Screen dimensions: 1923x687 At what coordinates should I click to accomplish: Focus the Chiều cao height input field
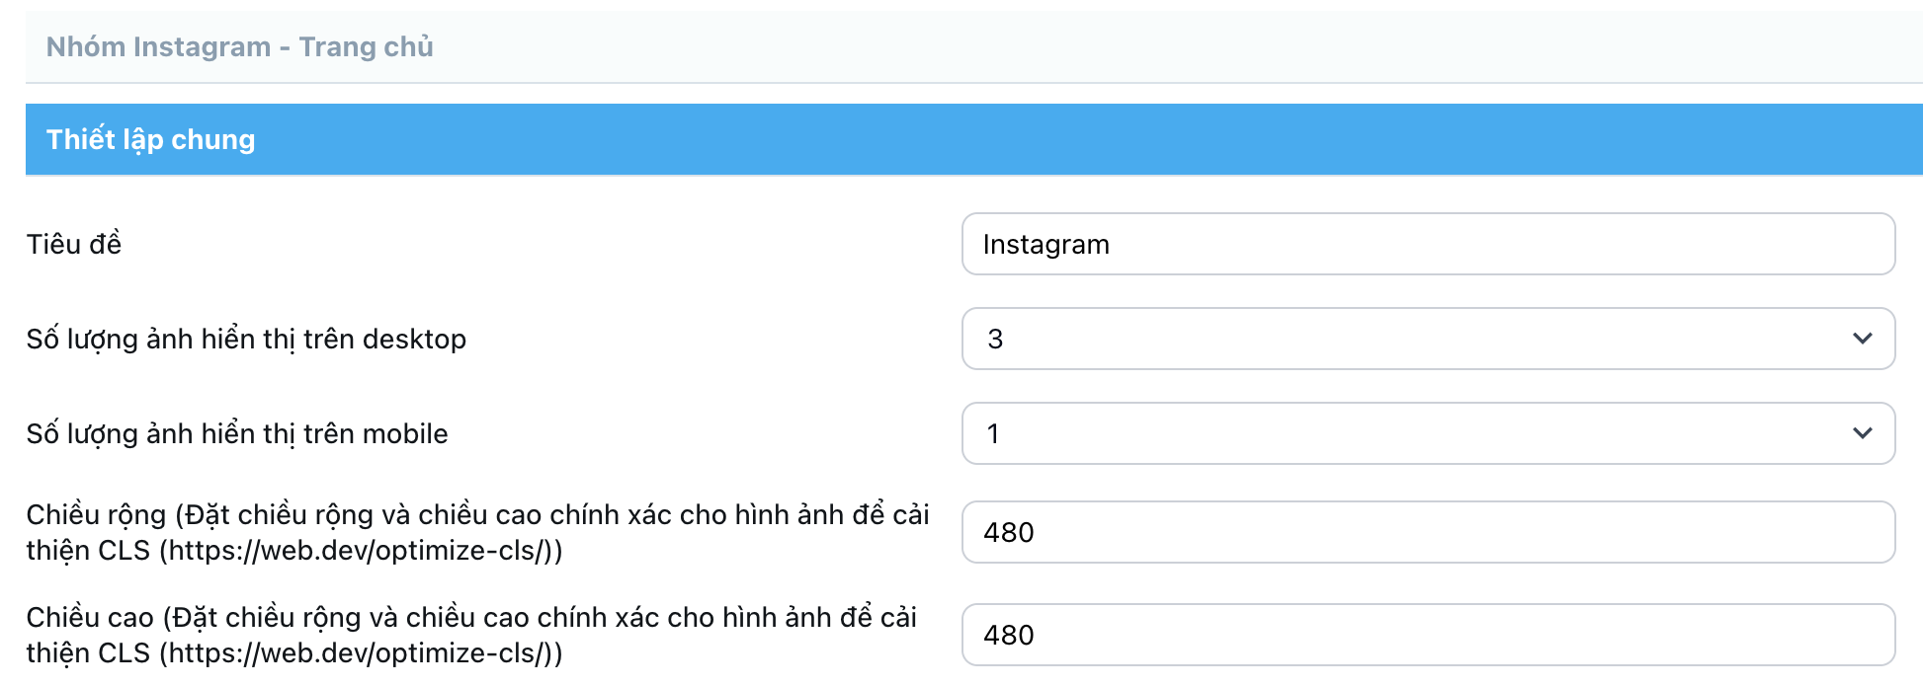click(x=1427, y=635)
